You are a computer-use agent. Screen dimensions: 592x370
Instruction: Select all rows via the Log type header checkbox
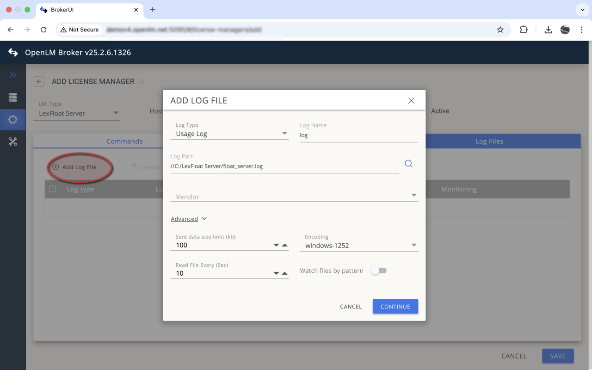53,189
